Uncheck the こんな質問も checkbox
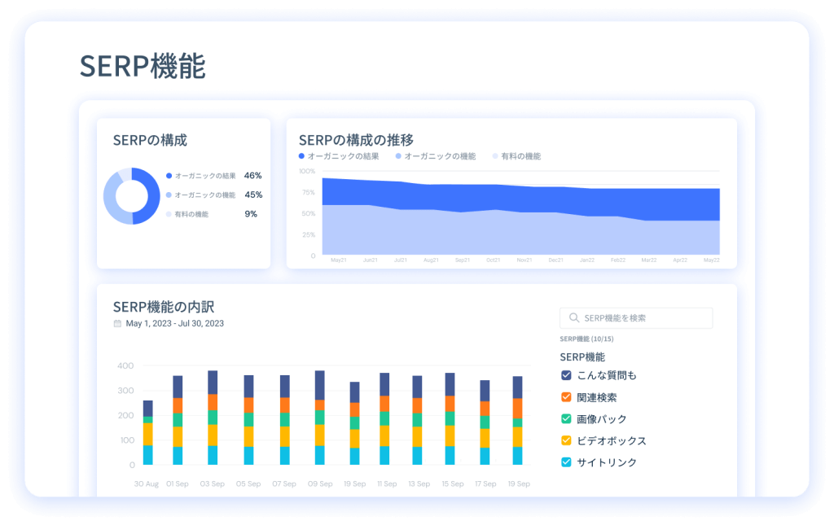 [x=567, y=375]
